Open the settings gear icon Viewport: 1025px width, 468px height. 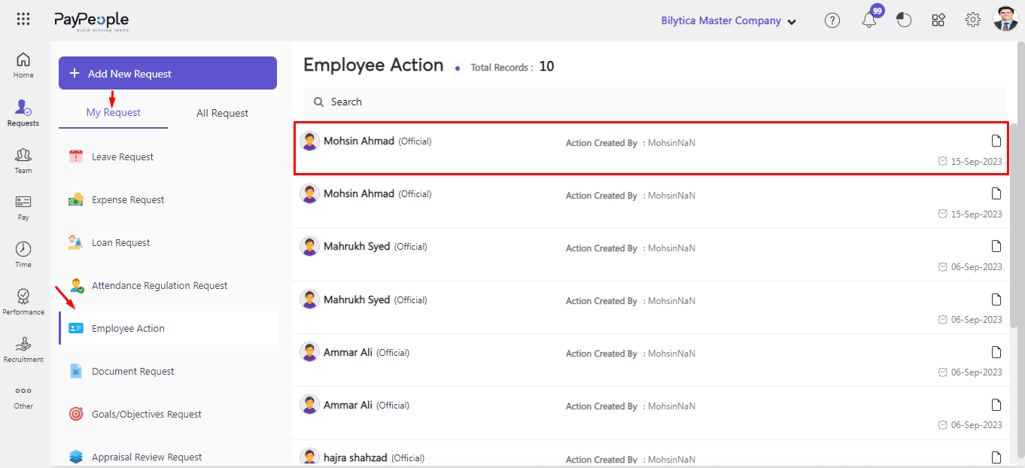[x=972, y=20]
